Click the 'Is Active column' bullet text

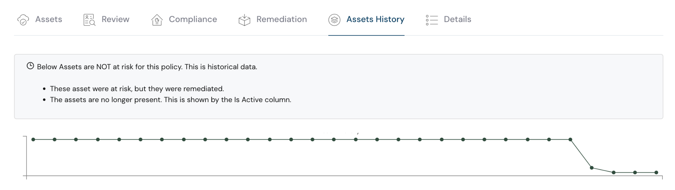pos(170,100)
